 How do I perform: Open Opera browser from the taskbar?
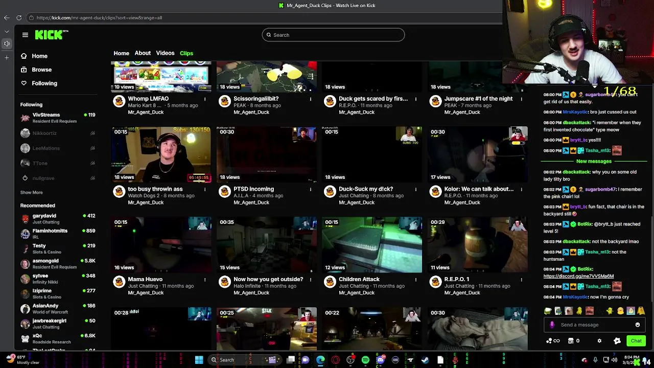click(335, 360)
